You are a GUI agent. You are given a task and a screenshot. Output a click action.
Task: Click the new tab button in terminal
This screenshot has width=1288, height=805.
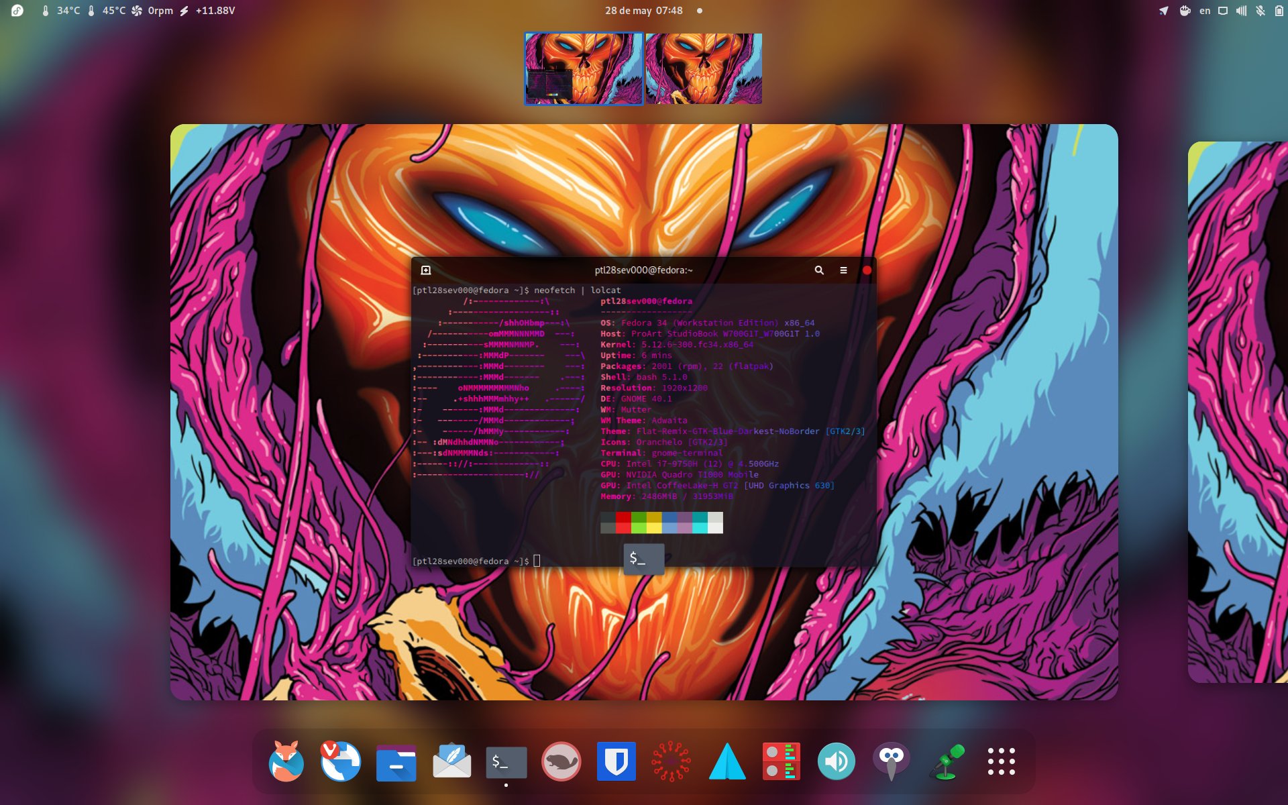coord(425,270)
